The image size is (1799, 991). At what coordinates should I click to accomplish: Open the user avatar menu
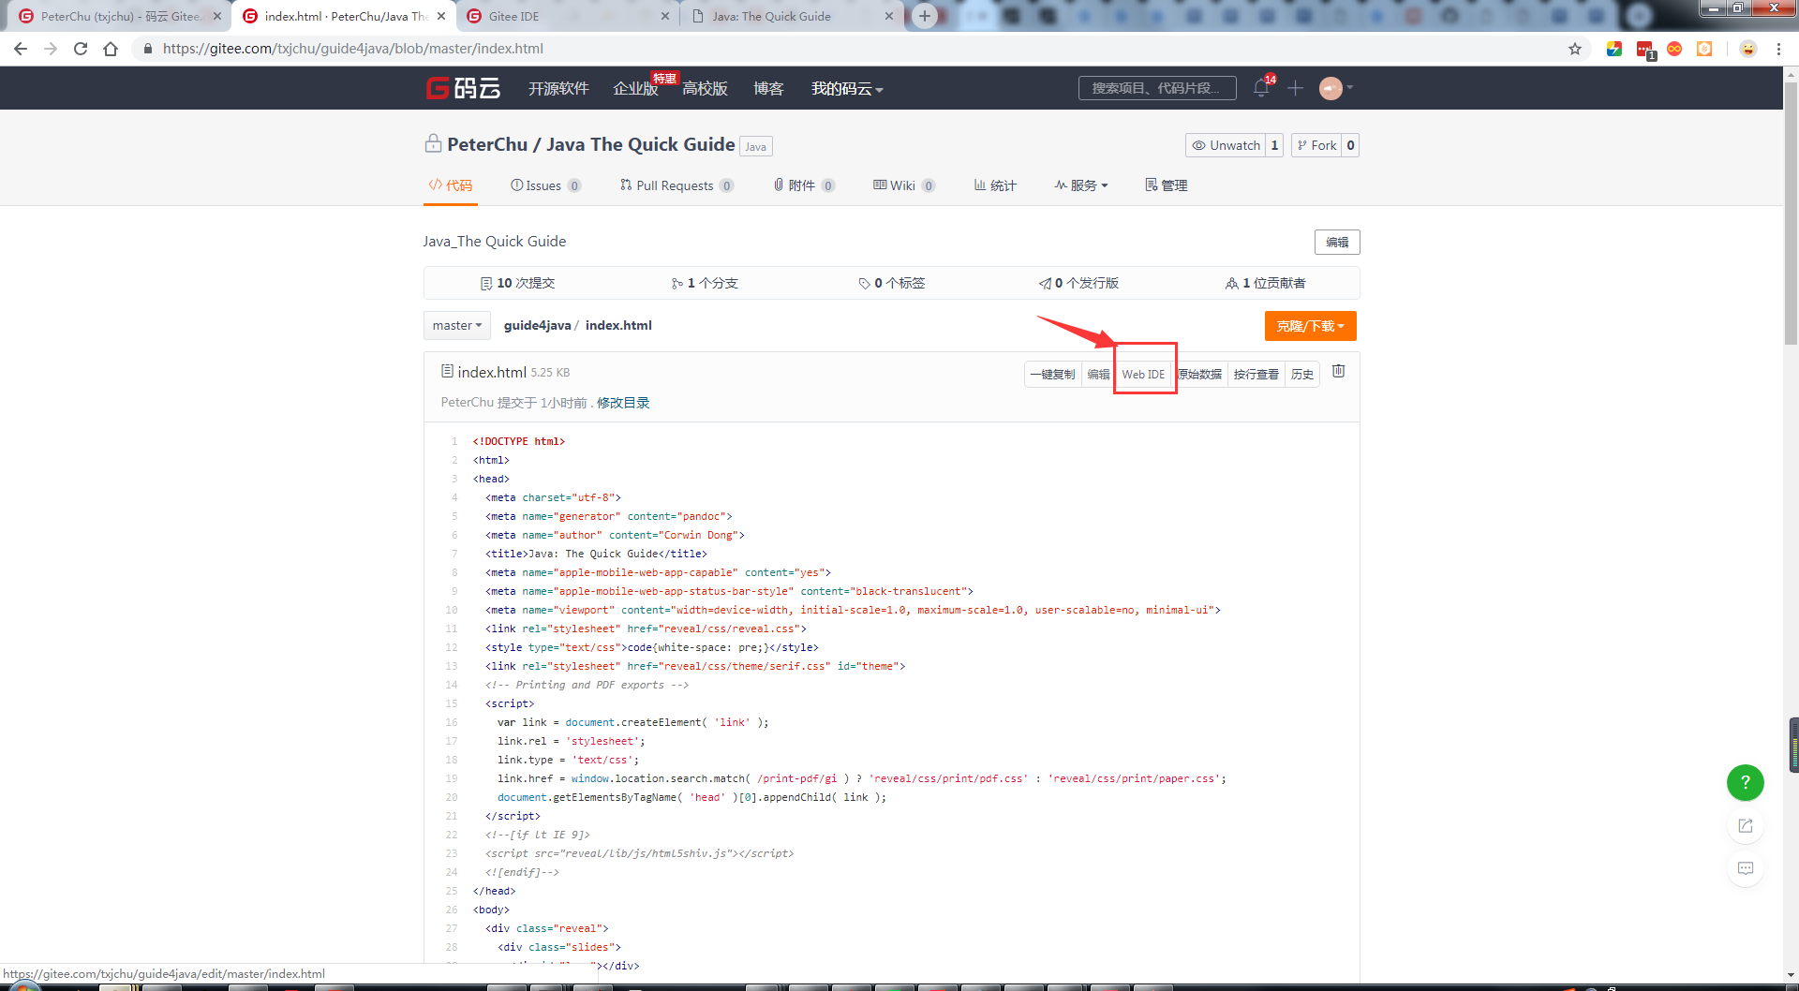(x=1330, y=88)
